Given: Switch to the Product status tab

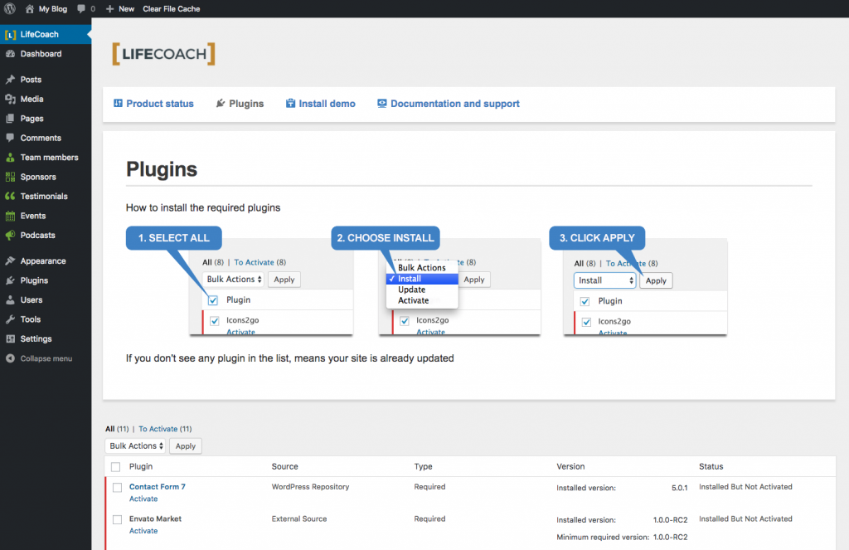Looking at the screenshot, I should pyautogui.click(x=153, y=104).
